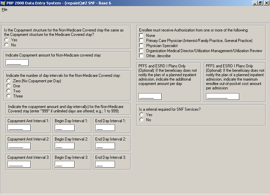
Task: Select Yes for same Copayment structure
Action: click(x=6, y=40)
